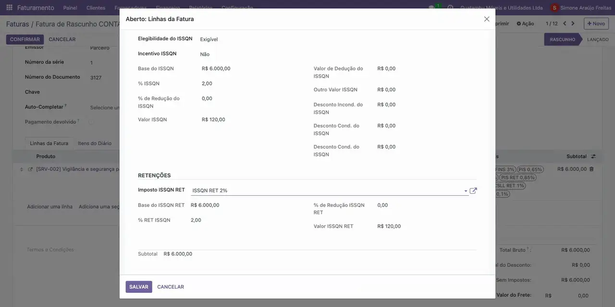615x307 pixels.
Task: Click the Elegibilidade do ISSQN value Exigível
Action: coord(209,39)
